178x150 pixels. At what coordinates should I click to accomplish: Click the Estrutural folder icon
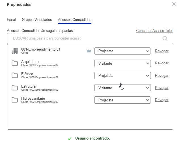pos(15,88)
